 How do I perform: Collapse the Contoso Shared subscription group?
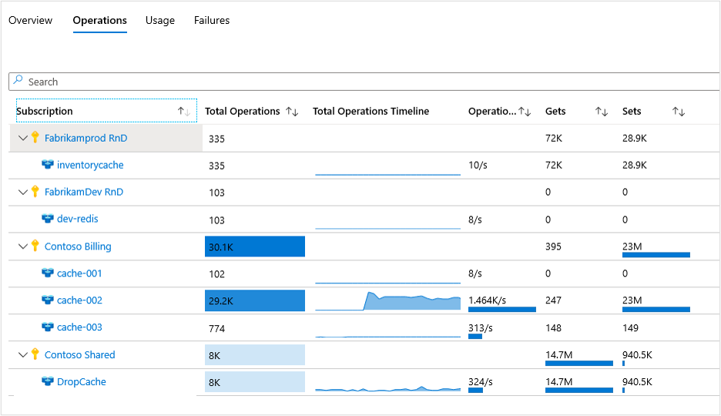23,355
